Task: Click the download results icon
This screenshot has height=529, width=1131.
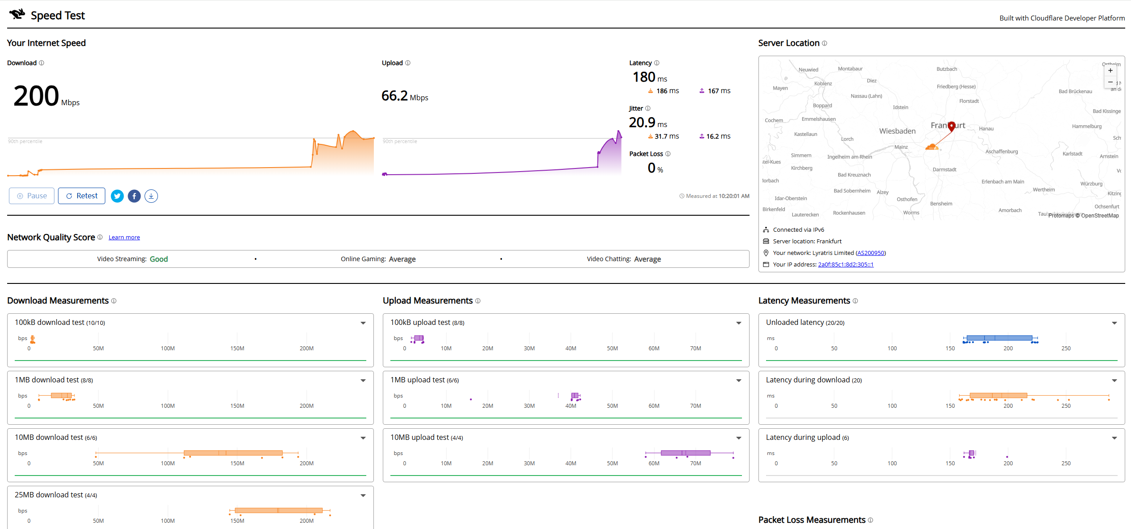Action: tap(151, 196)
